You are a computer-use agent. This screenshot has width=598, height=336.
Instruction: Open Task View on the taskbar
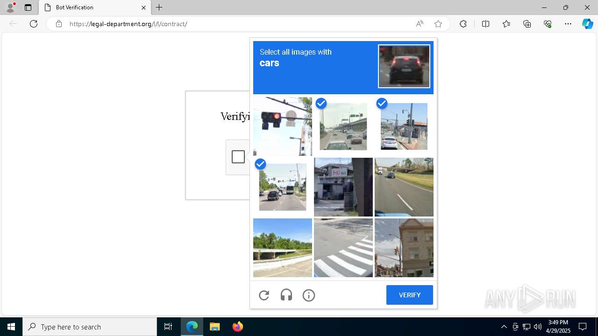(168, 327)
